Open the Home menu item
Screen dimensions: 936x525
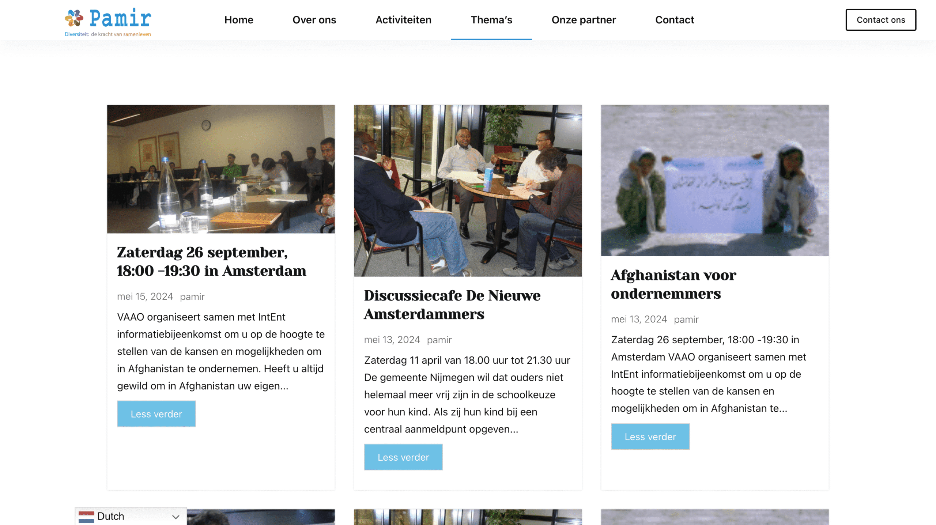[239, 20]
